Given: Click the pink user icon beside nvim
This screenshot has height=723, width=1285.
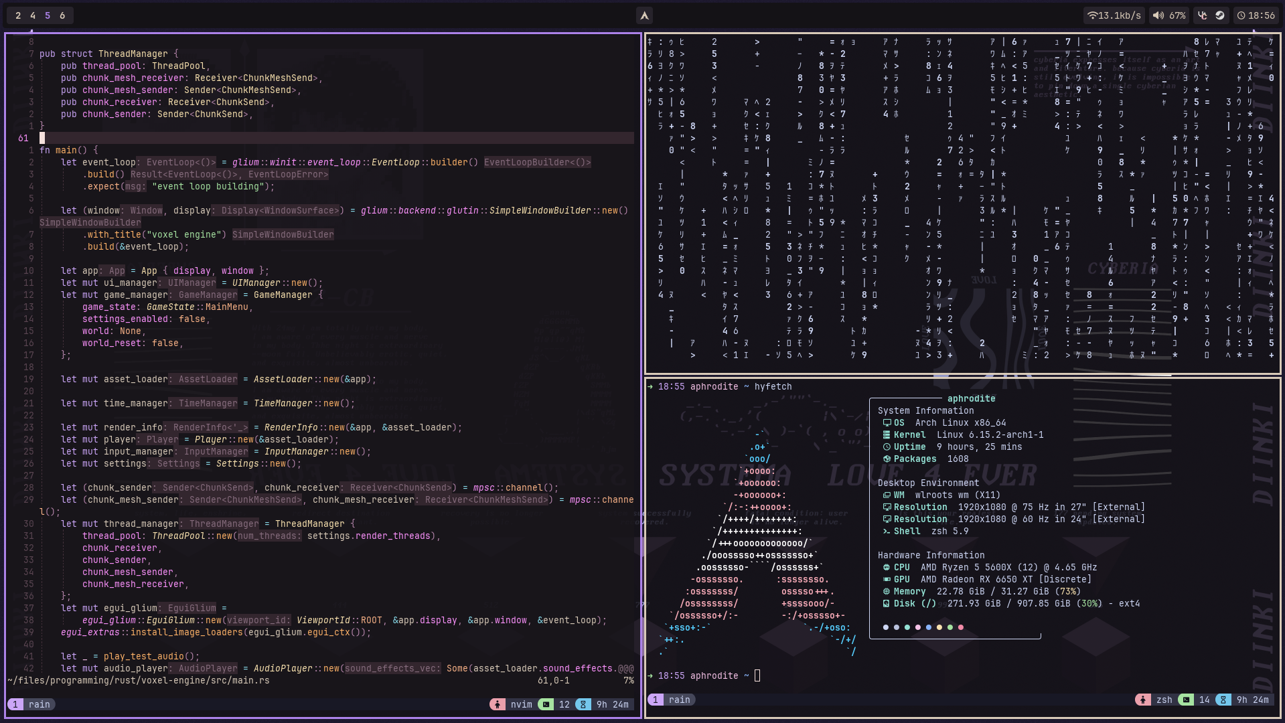Looking at the screenshot, I should point(498,704).
